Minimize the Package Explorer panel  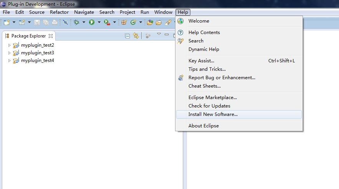pos(167,34)
